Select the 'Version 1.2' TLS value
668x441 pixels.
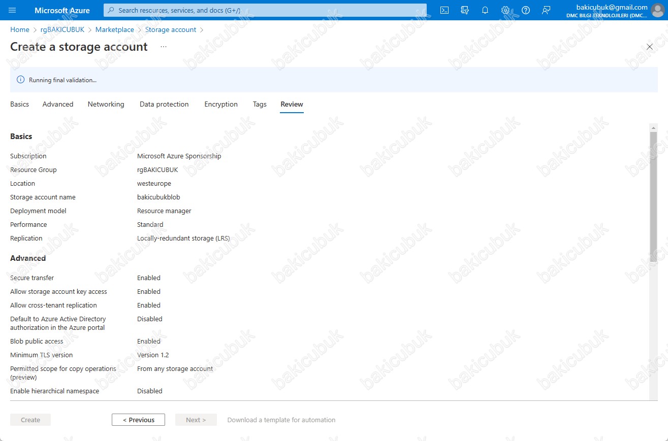[153, 355]
